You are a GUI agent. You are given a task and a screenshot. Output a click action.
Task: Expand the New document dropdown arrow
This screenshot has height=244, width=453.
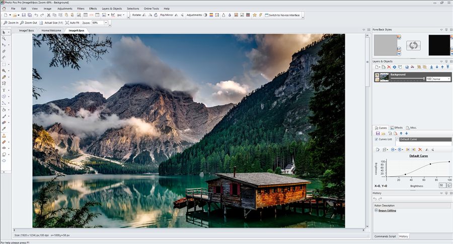[x=10, y=15]
